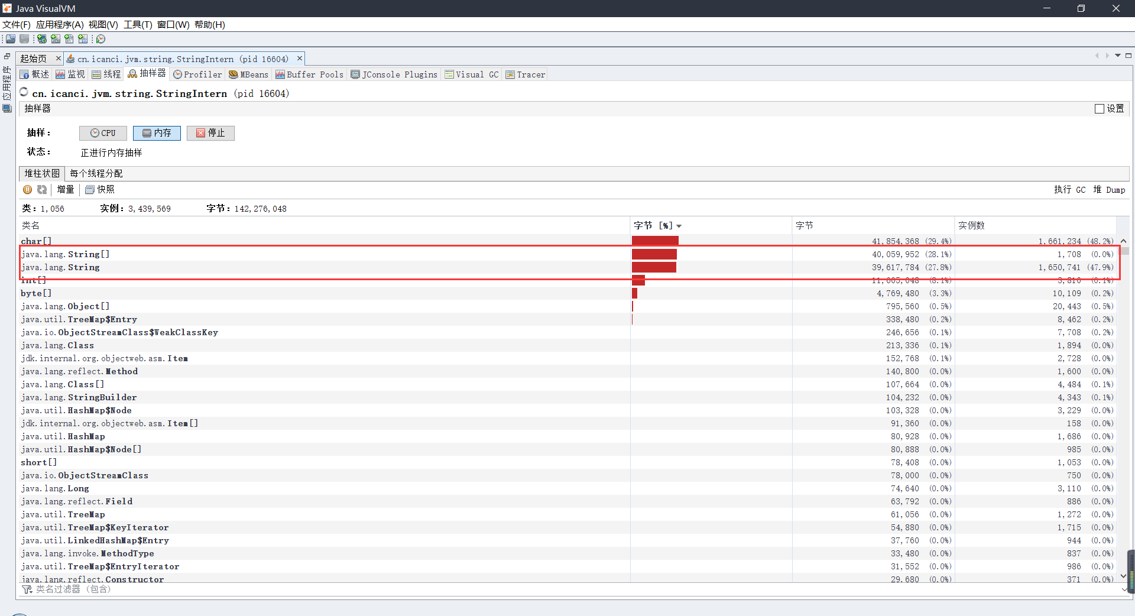Open the 应用程序(A) menu

60,25
